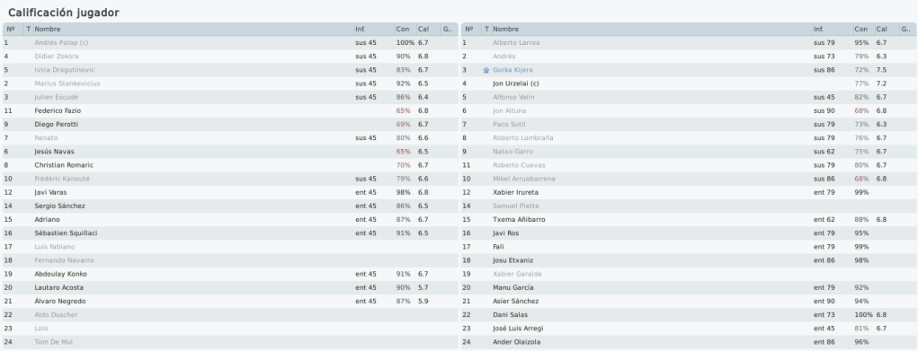Open Dani Salas player entry
918x351 pixels.
689,315
